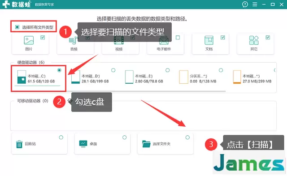Click the 299 MB local disk icon

pos(237,77)
